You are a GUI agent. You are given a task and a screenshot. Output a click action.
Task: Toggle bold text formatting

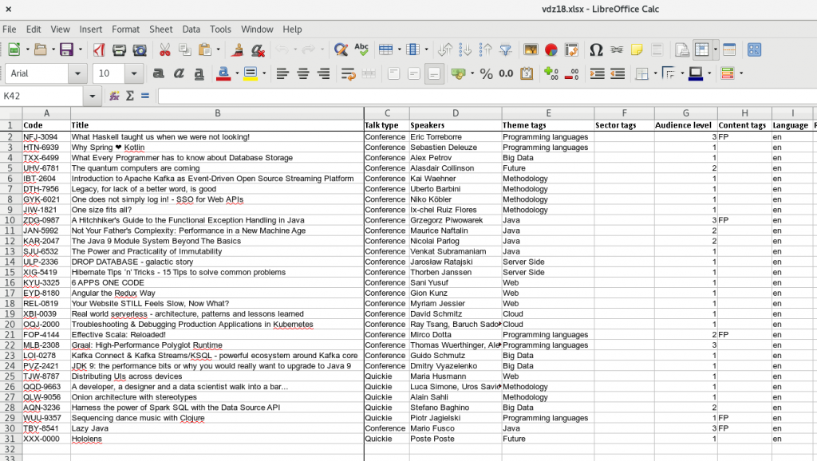[158, 73]
